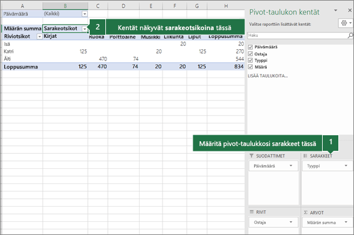The width and height of the screenshot is (354, 235).
Task: Select column F header
Action: (x=175, y=6)
